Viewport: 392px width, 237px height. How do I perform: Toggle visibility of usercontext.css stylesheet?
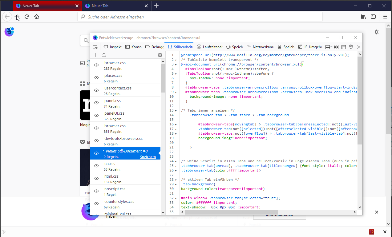point(96,90)
